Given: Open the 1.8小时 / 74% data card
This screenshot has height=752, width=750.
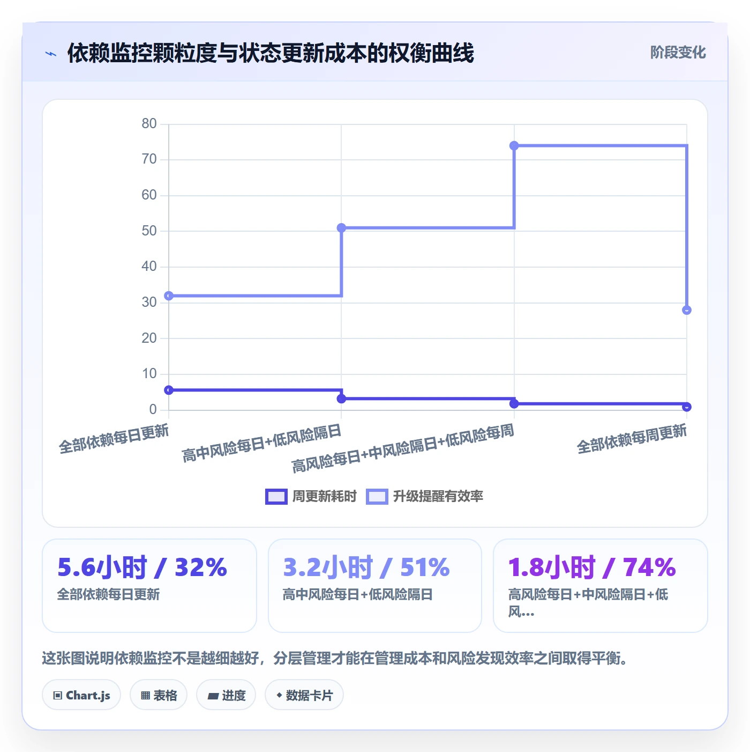Looking at the screenshot, I should pyautogui.click(x=601, y=586).
